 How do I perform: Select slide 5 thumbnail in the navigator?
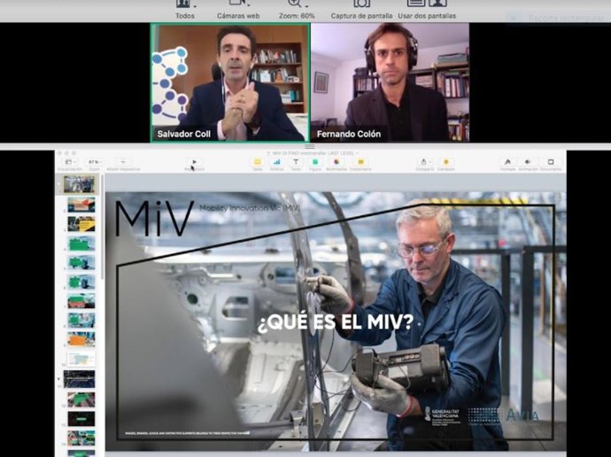point(81,262)
